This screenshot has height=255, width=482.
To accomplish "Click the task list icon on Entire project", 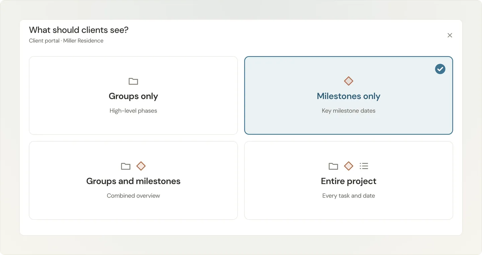I will 364,166.
